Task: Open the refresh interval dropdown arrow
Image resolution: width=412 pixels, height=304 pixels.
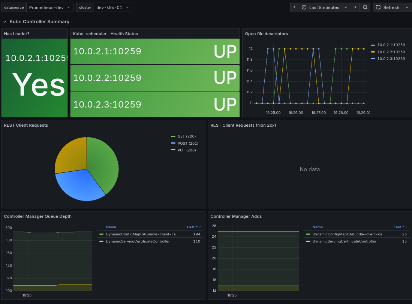Action: tap(407, 7)
